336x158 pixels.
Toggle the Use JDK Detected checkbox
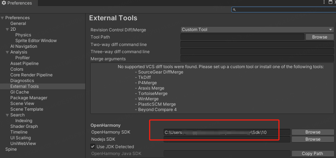pyautogui.click(x=93, y=147)
